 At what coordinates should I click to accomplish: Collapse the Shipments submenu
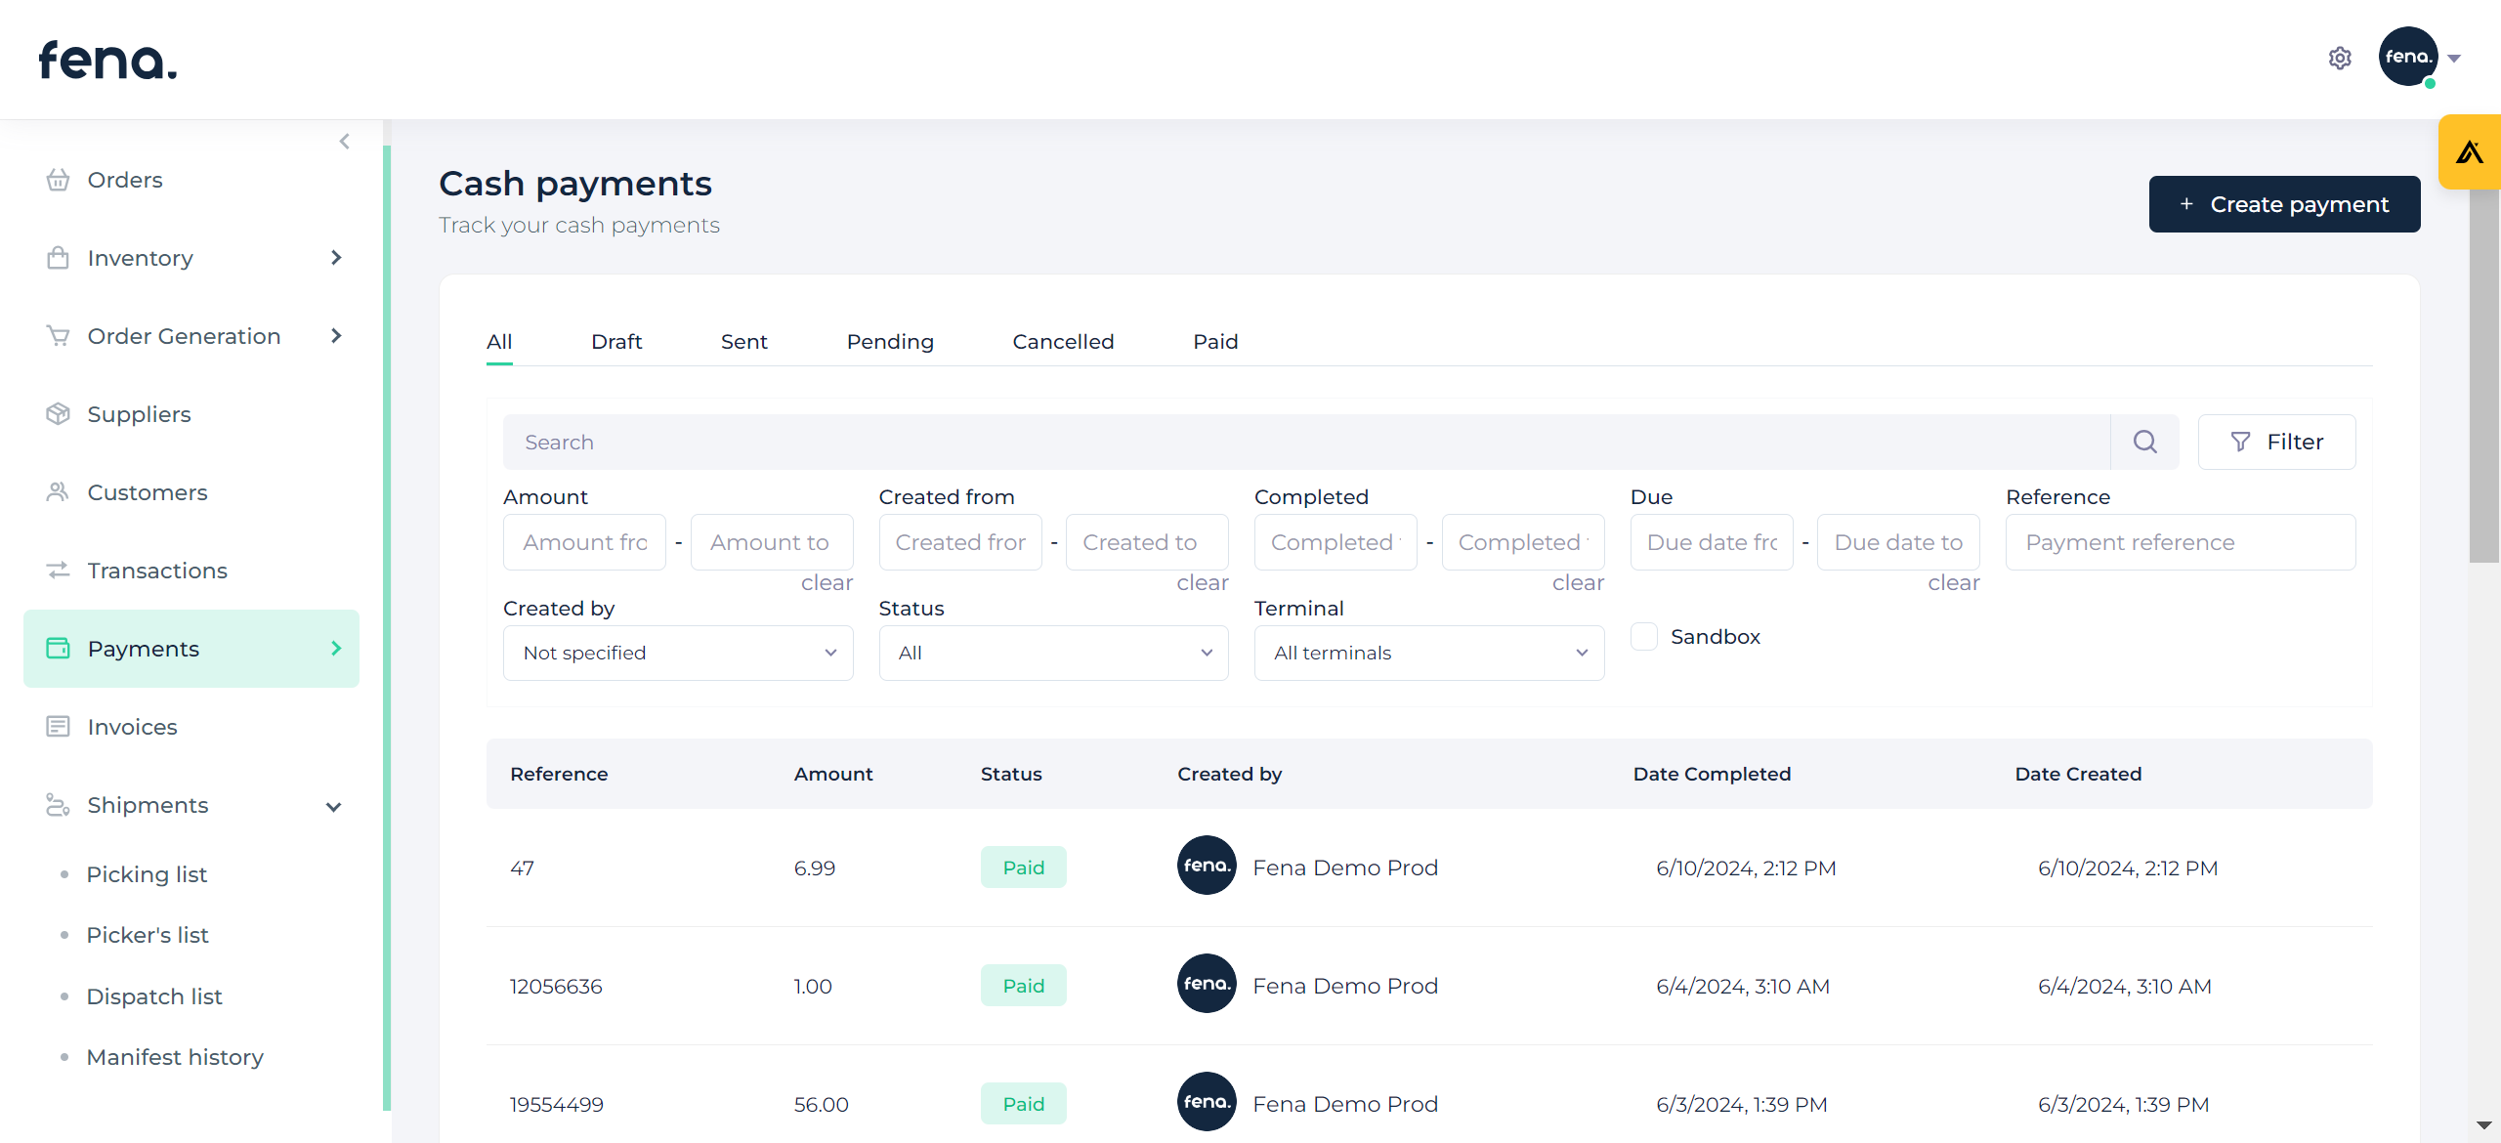pyautogui.click(x=333, y=807)
